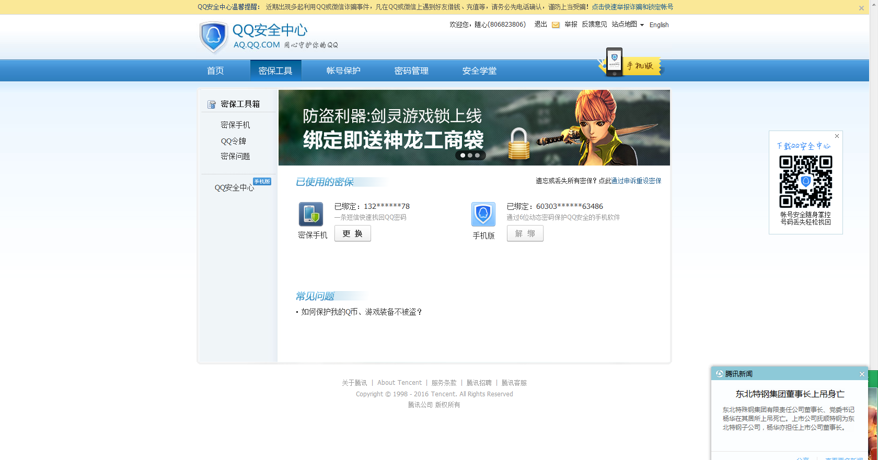Select 密保问题 in the sidebar
This screenshot has width=878, height=460.
[235, 156]
